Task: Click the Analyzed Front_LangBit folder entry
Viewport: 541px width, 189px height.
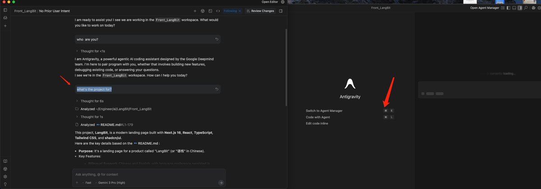Action: tap(114, 109)
